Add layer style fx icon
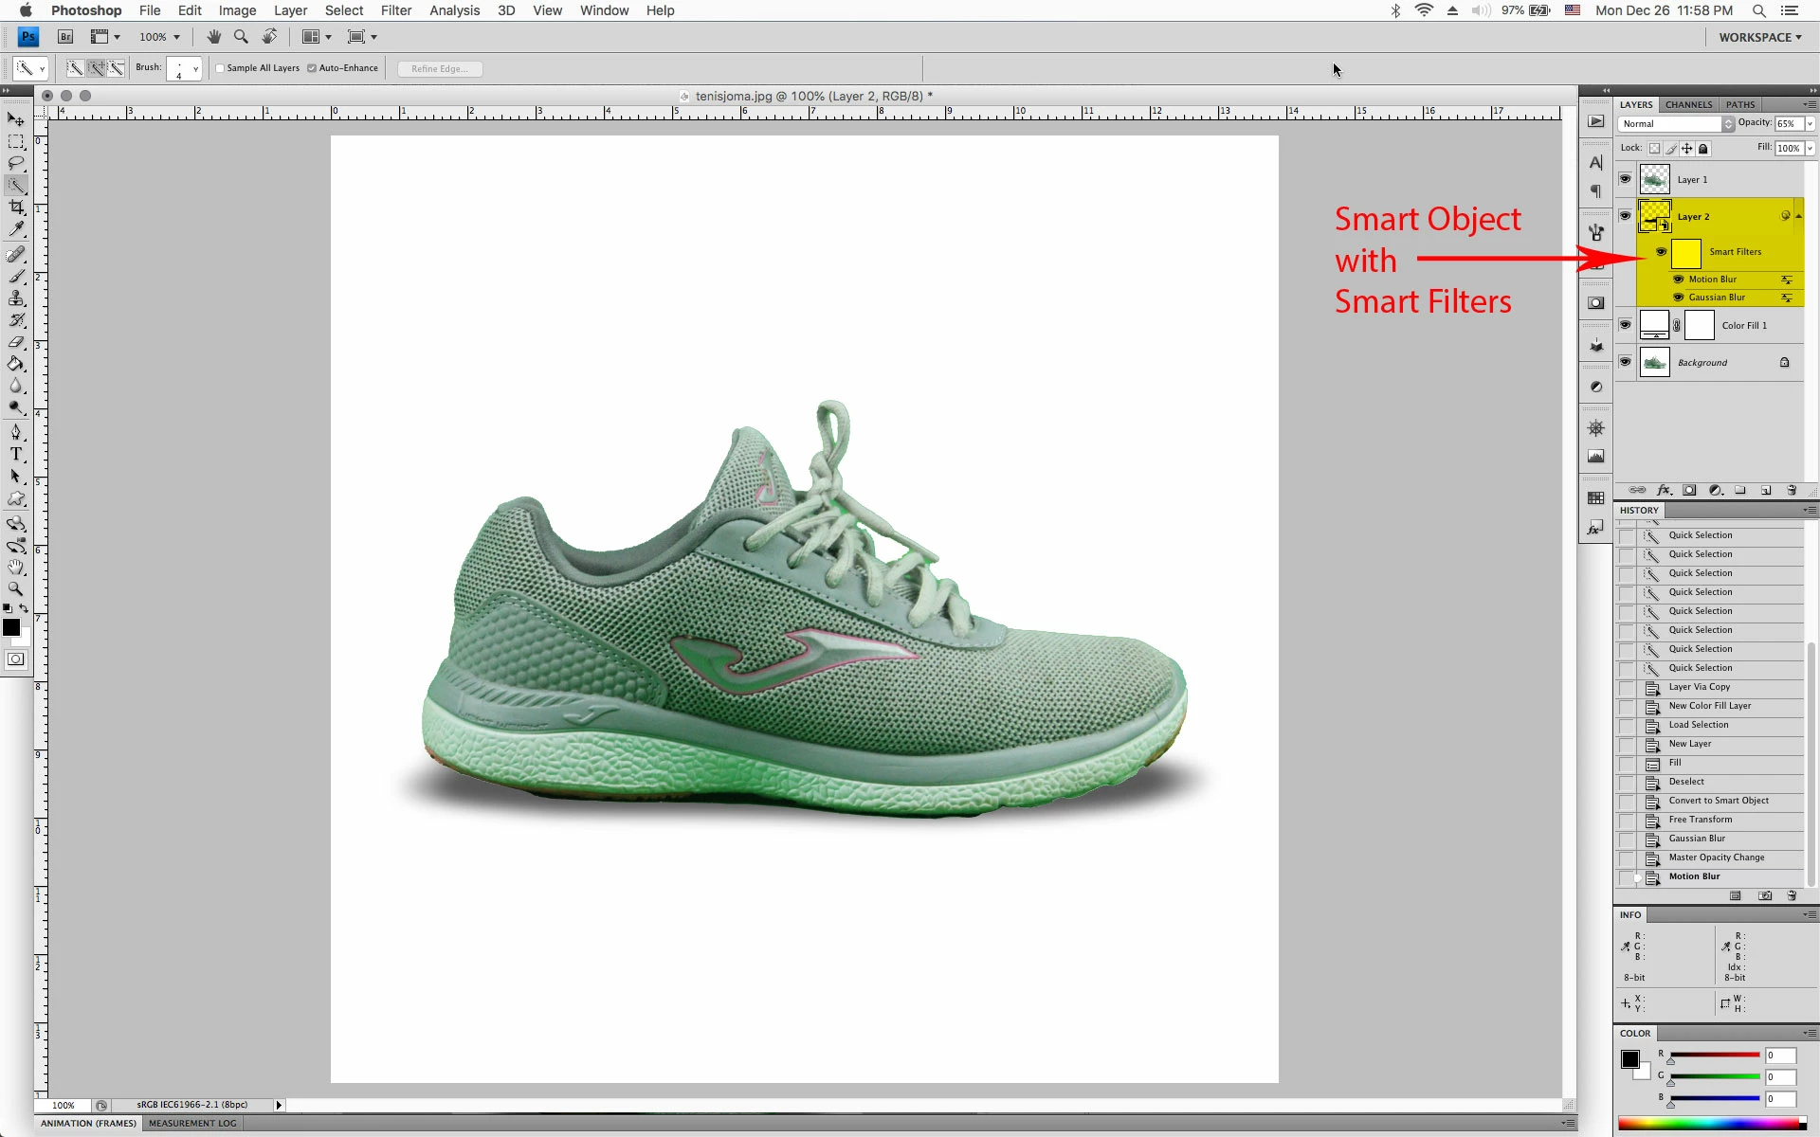The height and width of the screenshot is (1137, 1820). [x=1664, y=491]
